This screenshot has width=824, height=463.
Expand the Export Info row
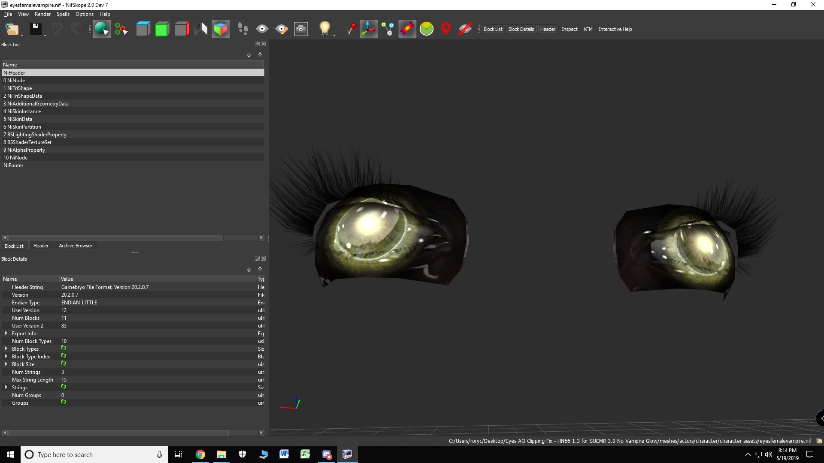tap(6, 333)
